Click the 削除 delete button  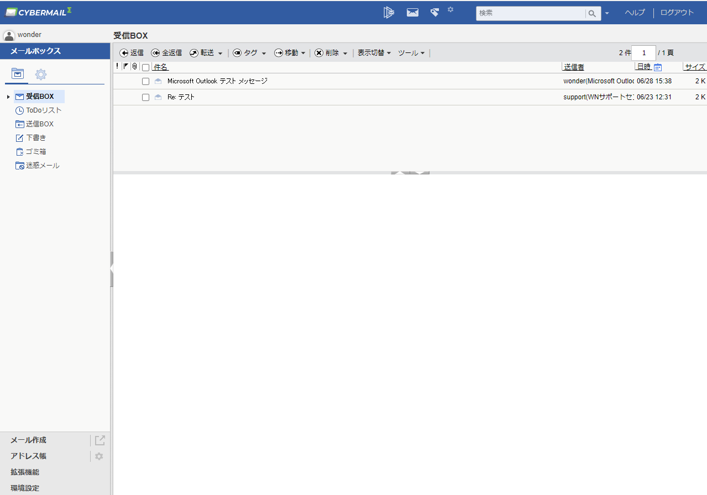(327, 53)
